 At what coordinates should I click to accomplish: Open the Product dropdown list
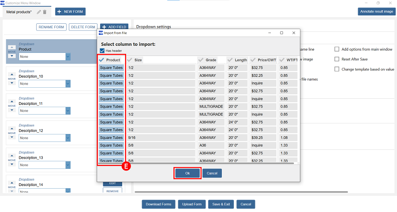click(x=67, y=56)
